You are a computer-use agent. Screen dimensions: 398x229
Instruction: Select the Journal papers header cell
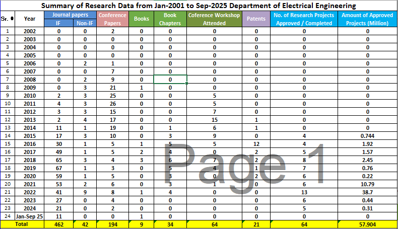(x=73, y=15)
